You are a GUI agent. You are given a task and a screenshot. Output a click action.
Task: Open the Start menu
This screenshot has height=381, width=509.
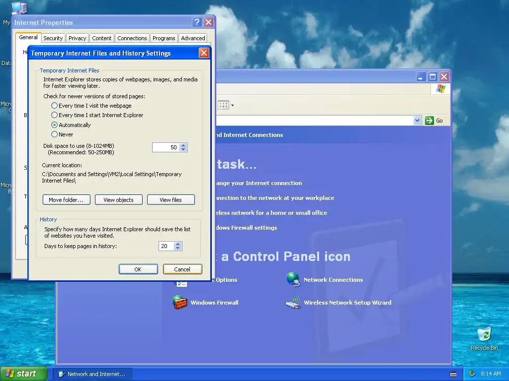[x=24, y=374]
